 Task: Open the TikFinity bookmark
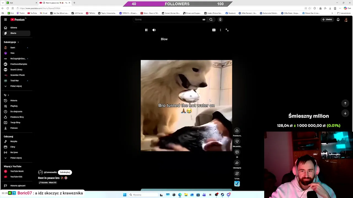click(x=91, y=13)
